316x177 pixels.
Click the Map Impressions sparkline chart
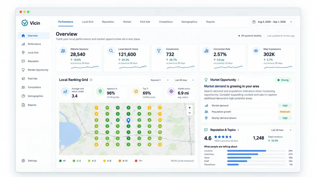[278, 67]
